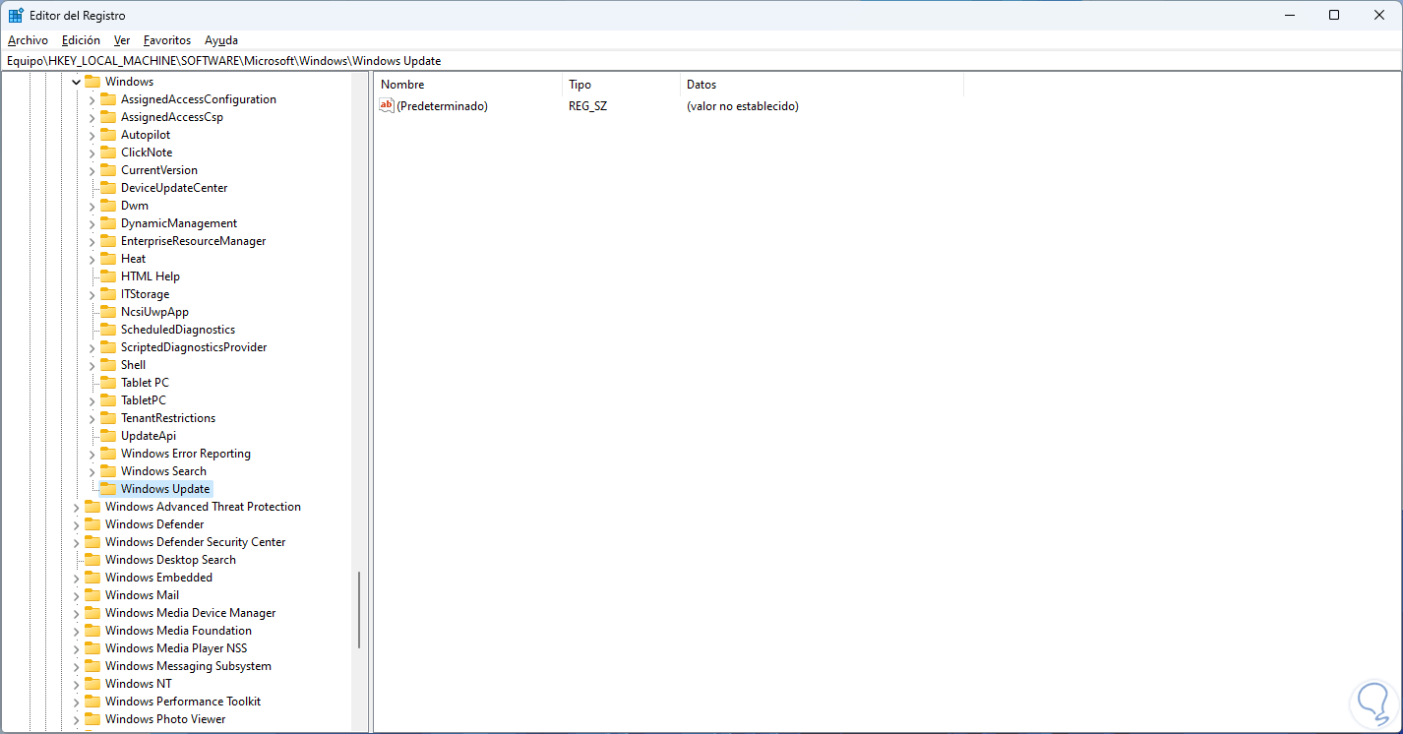Expand the Windows Defender Security Center key
The width and height of the screenshot is (1403, 734).
77,542
